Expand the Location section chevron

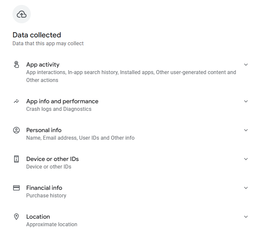(246, 217)
